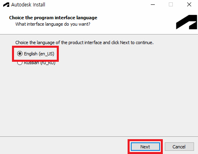This screenshot has height=154, width=198.
Task: Click 'What interface language do you want?' text
Action: [53, 24]
